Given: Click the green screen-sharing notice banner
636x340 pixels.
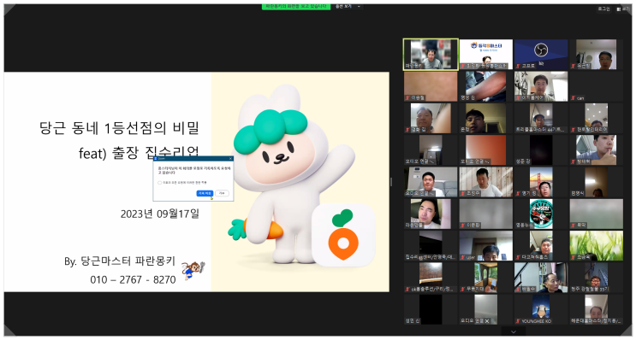Looking at the screenshot, I should [295, 7].
